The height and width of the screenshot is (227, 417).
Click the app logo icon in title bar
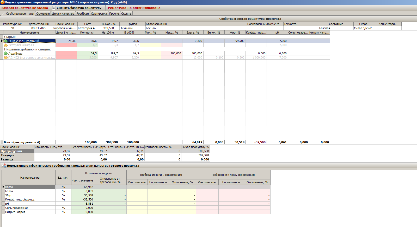(x=2, y=2)
